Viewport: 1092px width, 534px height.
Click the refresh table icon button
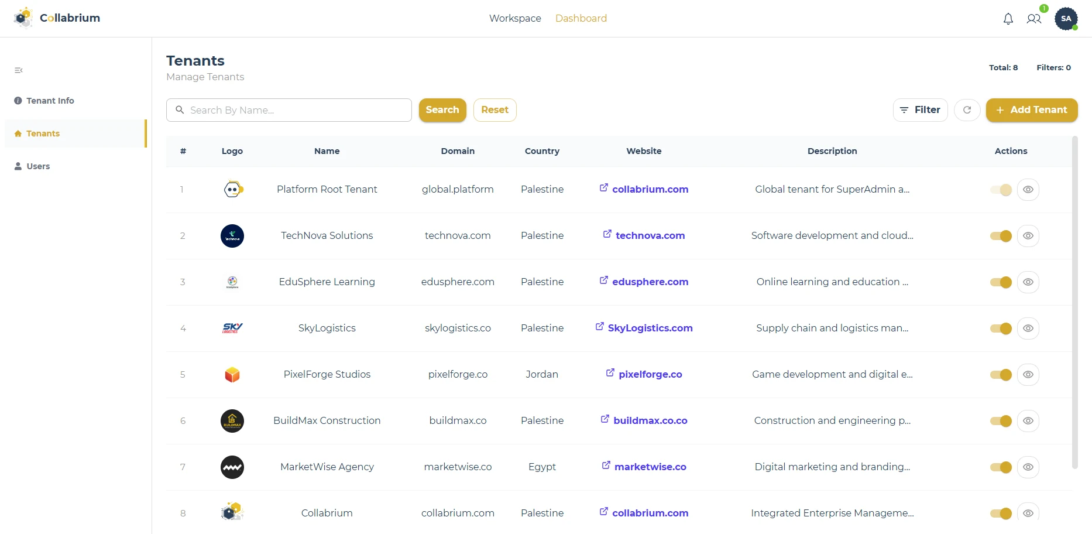tap(967, 110)
